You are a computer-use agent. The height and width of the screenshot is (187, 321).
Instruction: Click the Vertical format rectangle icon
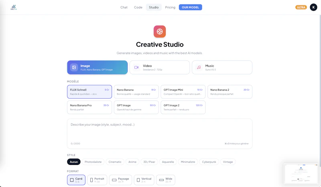point(138,180)
